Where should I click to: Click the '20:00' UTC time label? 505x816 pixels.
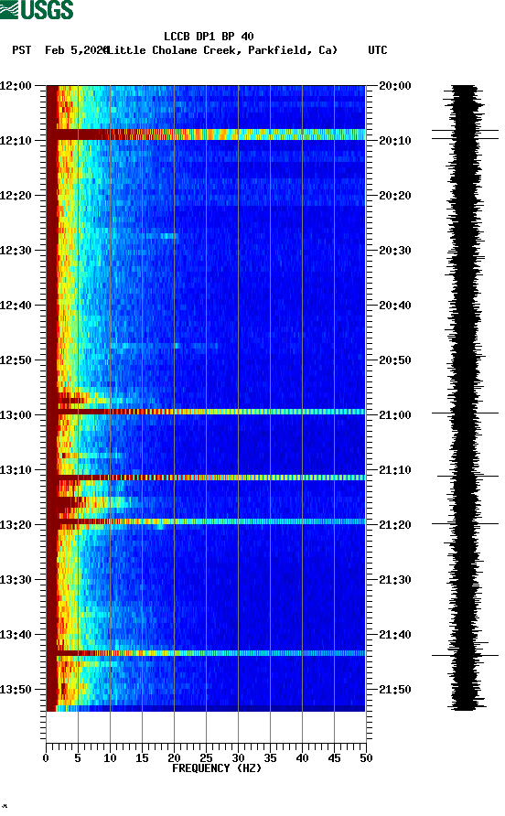click(395, 85)
